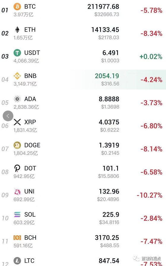Click the yellow BNB coin icon

[17, 76]
